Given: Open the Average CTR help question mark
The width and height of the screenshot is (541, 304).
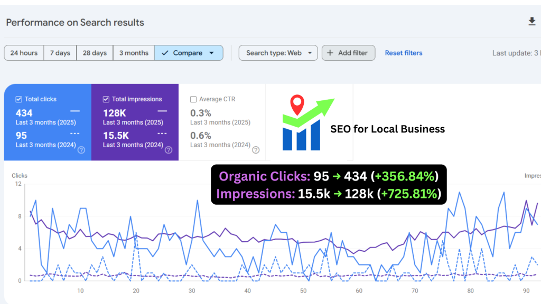Looking at the screenshot, I should tap(255, 150).
